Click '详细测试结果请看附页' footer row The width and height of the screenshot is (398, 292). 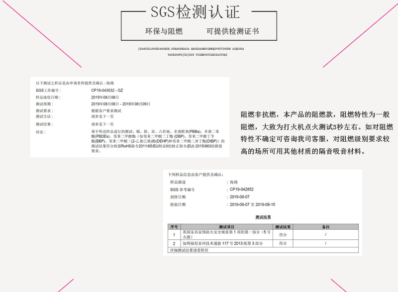[x=263, y=250]
